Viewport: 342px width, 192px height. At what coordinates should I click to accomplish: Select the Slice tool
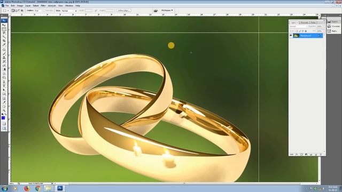click(4, 45)
